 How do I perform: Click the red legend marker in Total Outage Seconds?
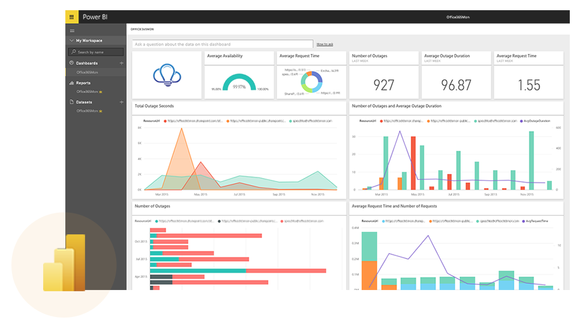(x=165, y=121)
